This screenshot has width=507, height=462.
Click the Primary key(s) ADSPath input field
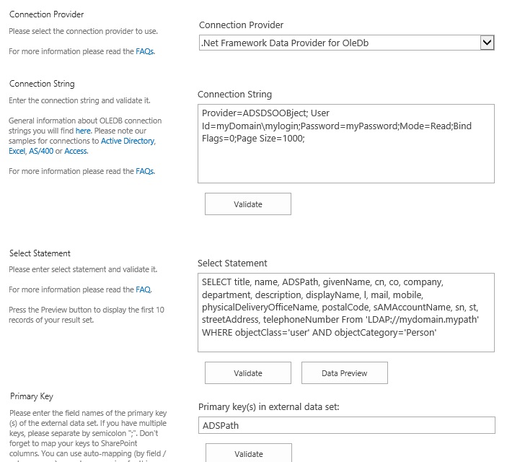click(346, 425)
